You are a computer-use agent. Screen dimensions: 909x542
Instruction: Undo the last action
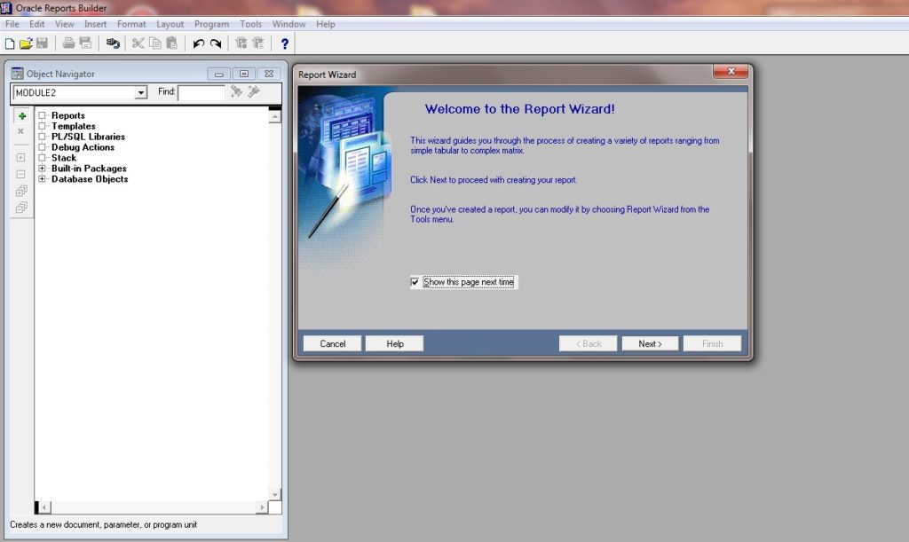tap(199, 43)
